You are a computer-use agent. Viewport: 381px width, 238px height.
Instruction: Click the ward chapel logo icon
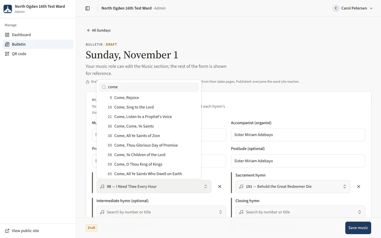[8, 9]
